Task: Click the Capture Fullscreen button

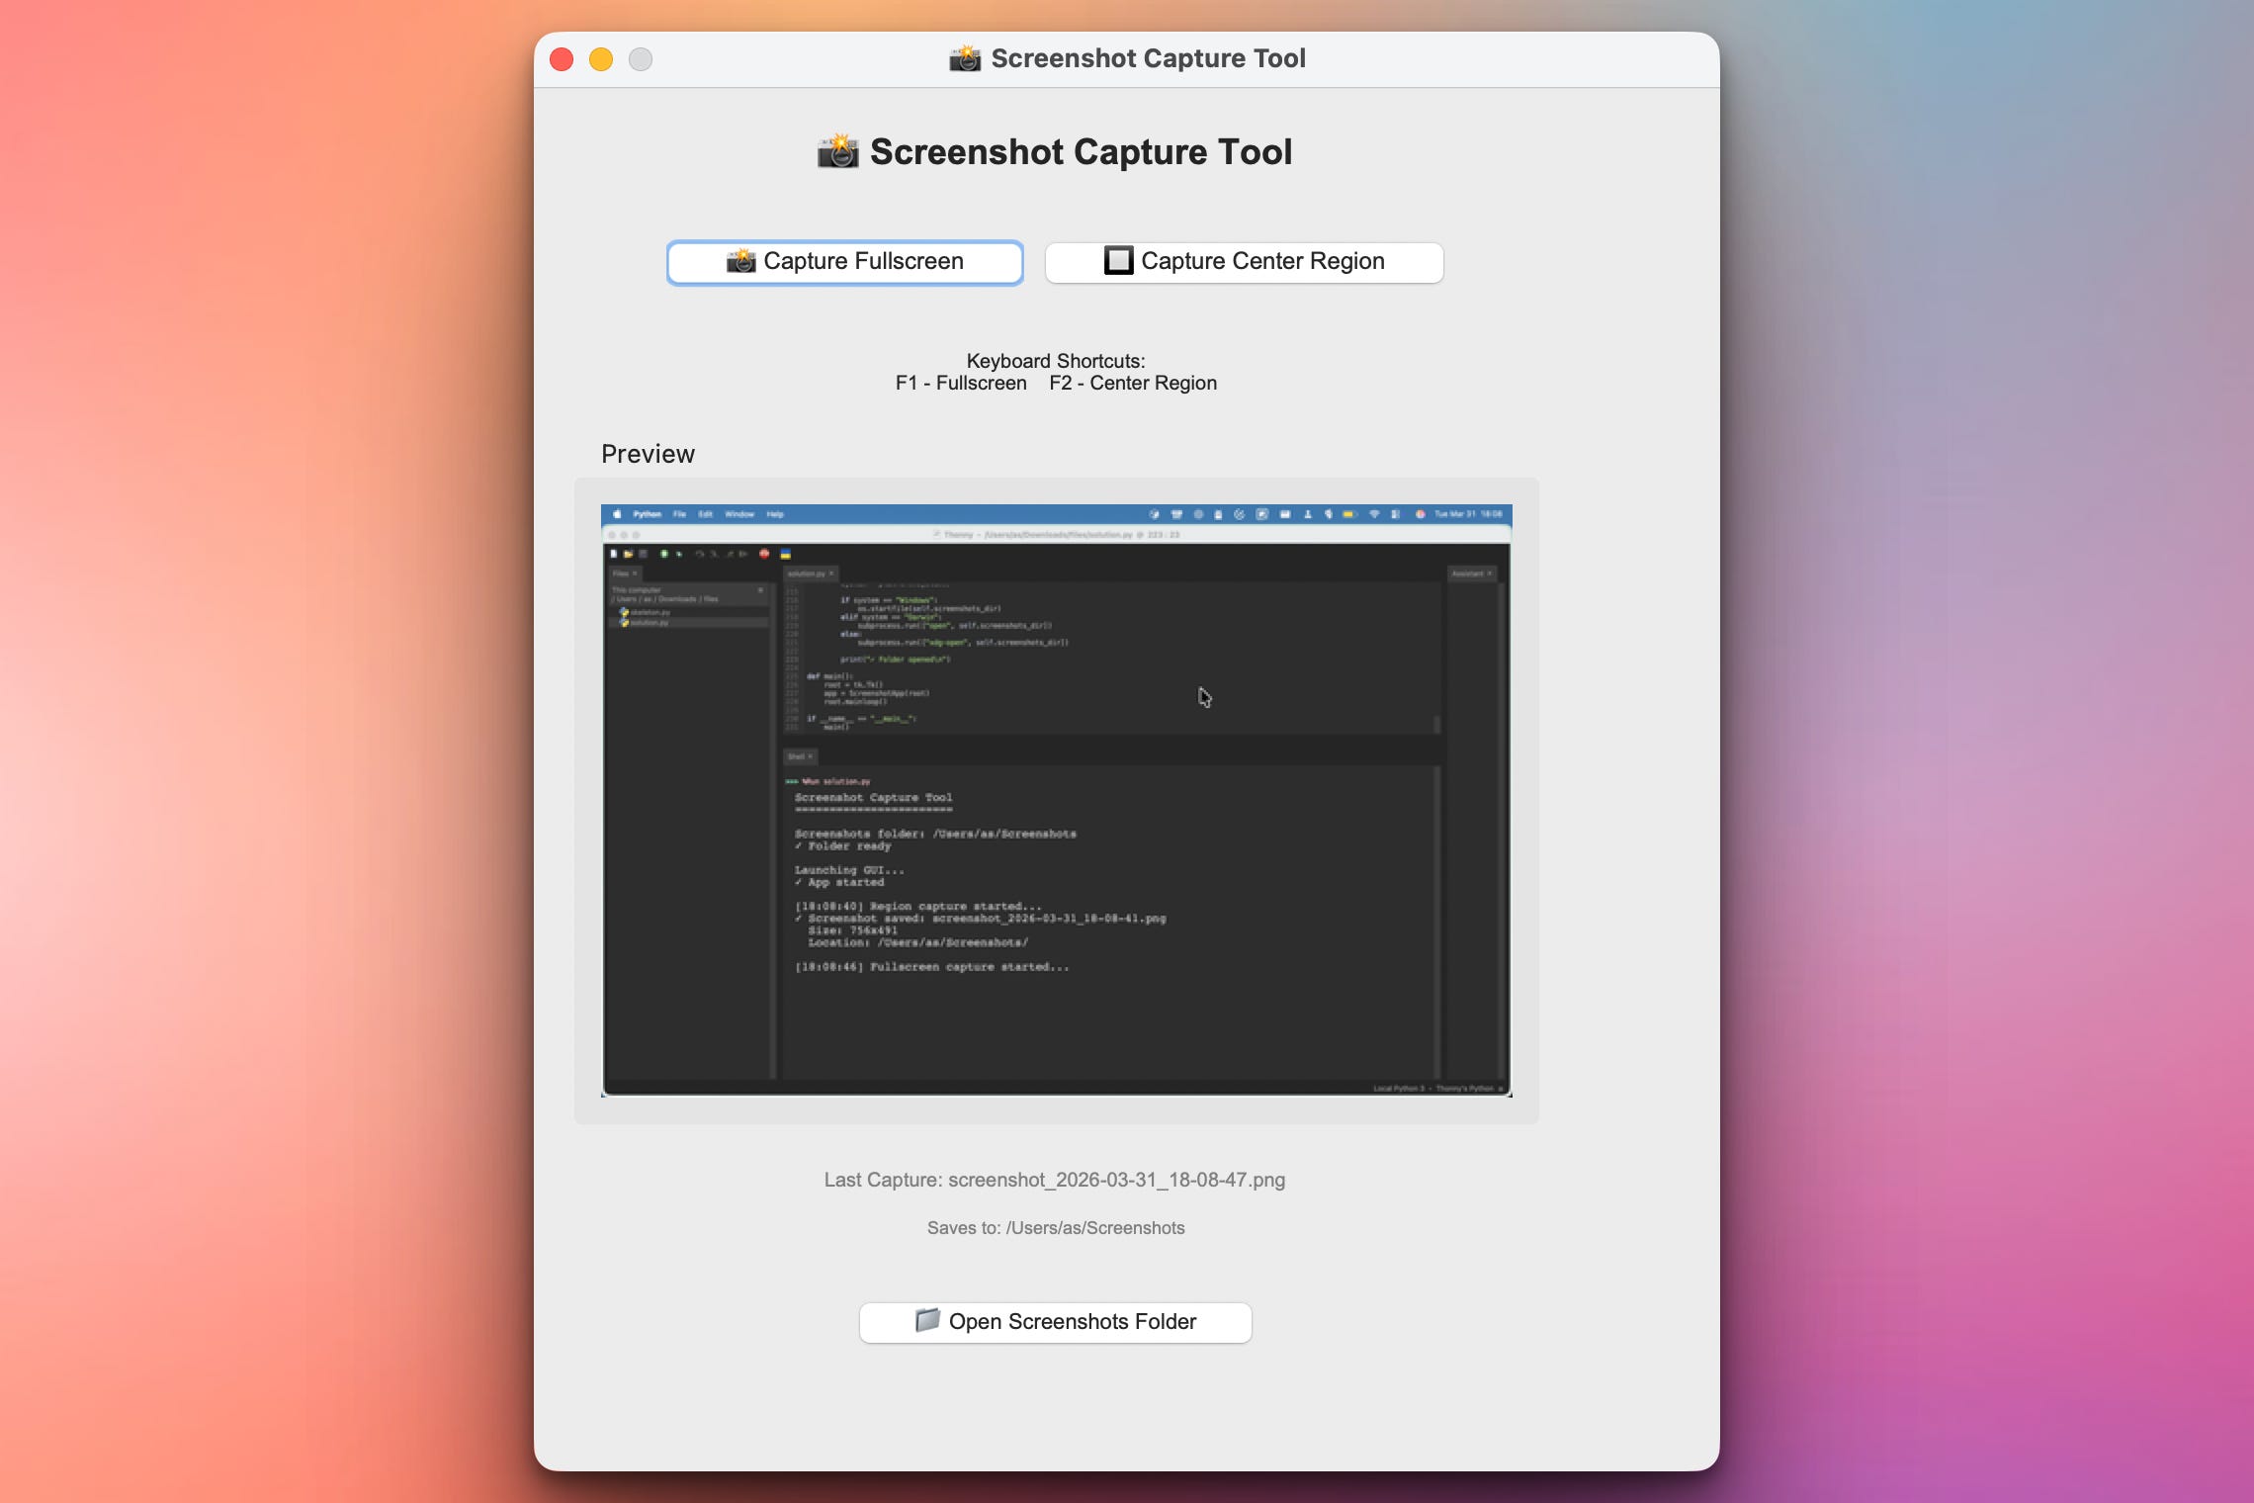Action: [845, 262]
